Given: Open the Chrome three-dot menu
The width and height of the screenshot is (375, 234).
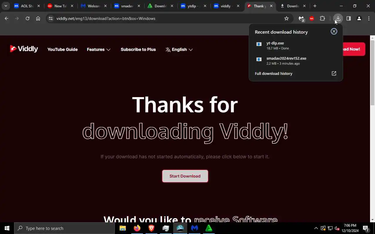Looking at the screenshot, I should click(369, 18).
